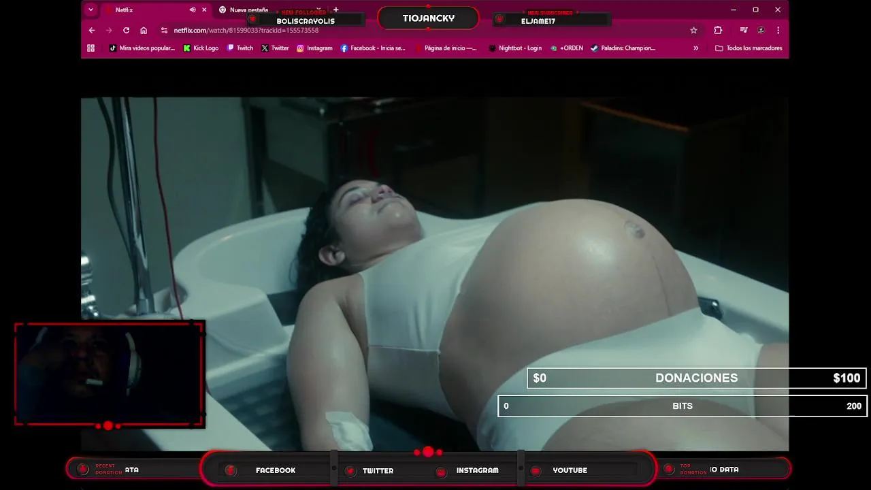The image size is (871, 490).
Task: Click new subscriber ELJAME17 label
Action: (538, 21)
